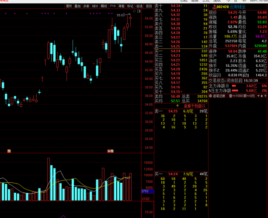Select the 买一 row at 54.24
Screen dimensions: 268x218
coord(181,51)
